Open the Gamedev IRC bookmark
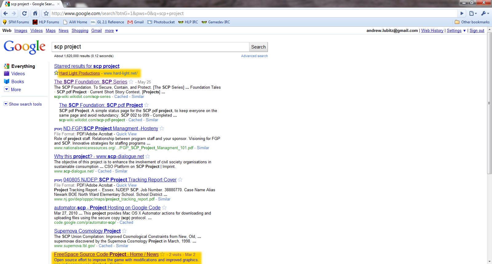The image size is (492, 264). pyautogui.click(x=216, y=22)
